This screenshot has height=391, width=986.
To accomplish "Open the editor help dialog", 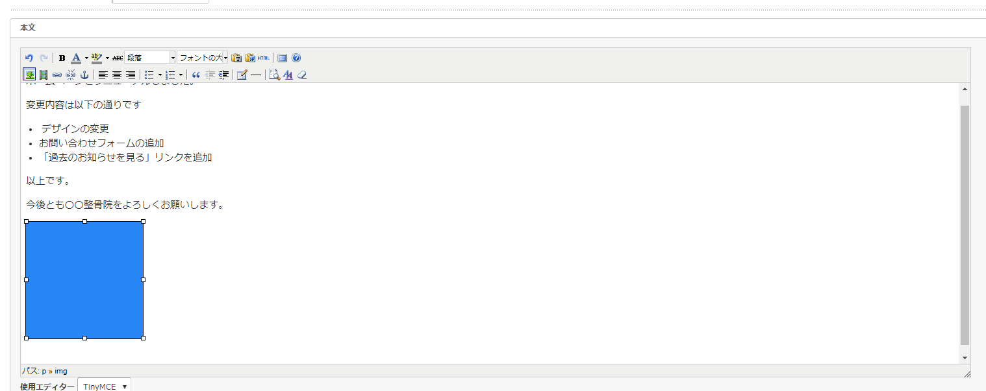I will tap(296, 58).
